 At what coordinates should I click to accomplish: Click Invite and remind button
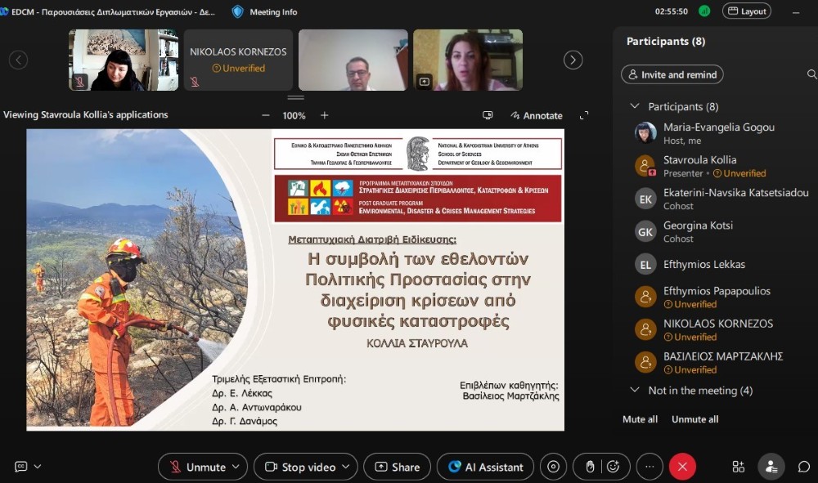coord(672,74)
